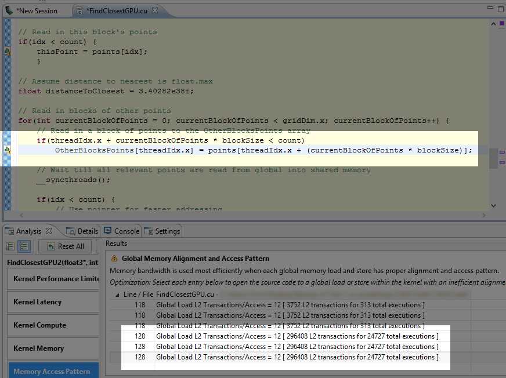Select the Memory Access Pattern analysis stage
Viewport: 506px width, 378px height.
[53, 372]
